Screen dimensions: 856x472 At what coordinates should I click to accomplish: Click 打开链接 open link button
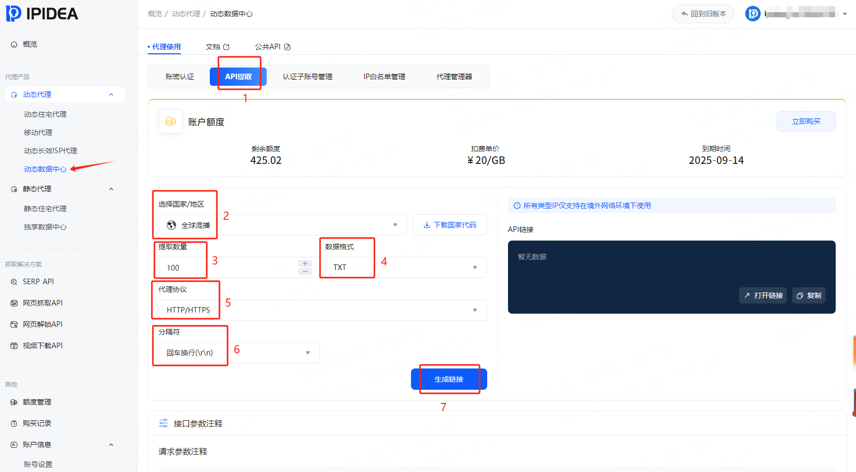coord(763,295)
